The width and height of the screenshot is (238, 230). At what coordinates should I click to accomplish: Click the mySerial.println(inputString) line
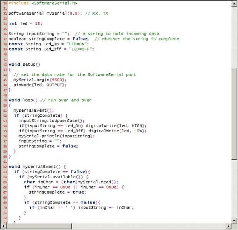click(x=56, y=136)
